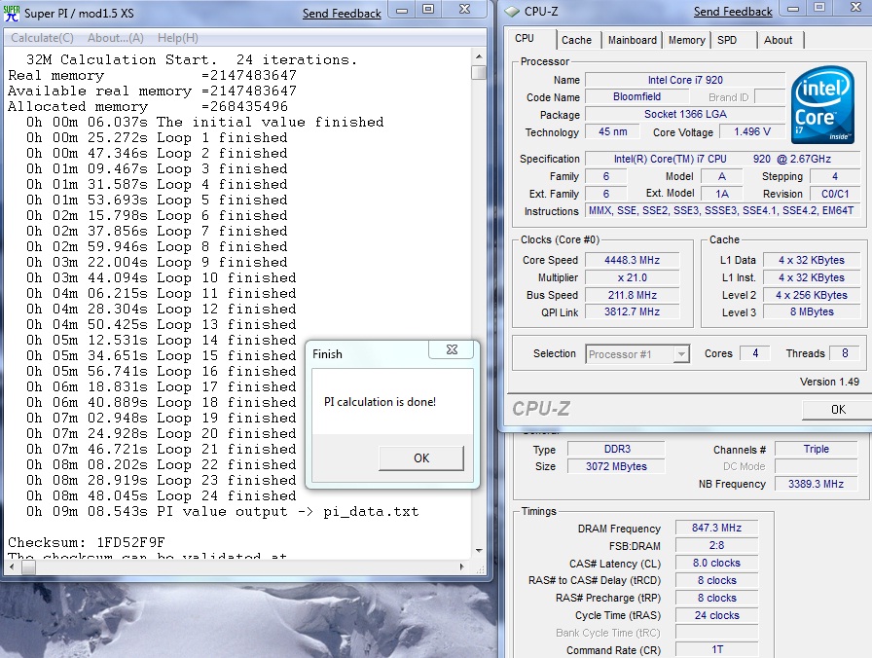The height and width of the screenshot is (658, 872).
Task: Click the 'Checksum: 1FD52F9F' line
Action: (x=87, y=542)
